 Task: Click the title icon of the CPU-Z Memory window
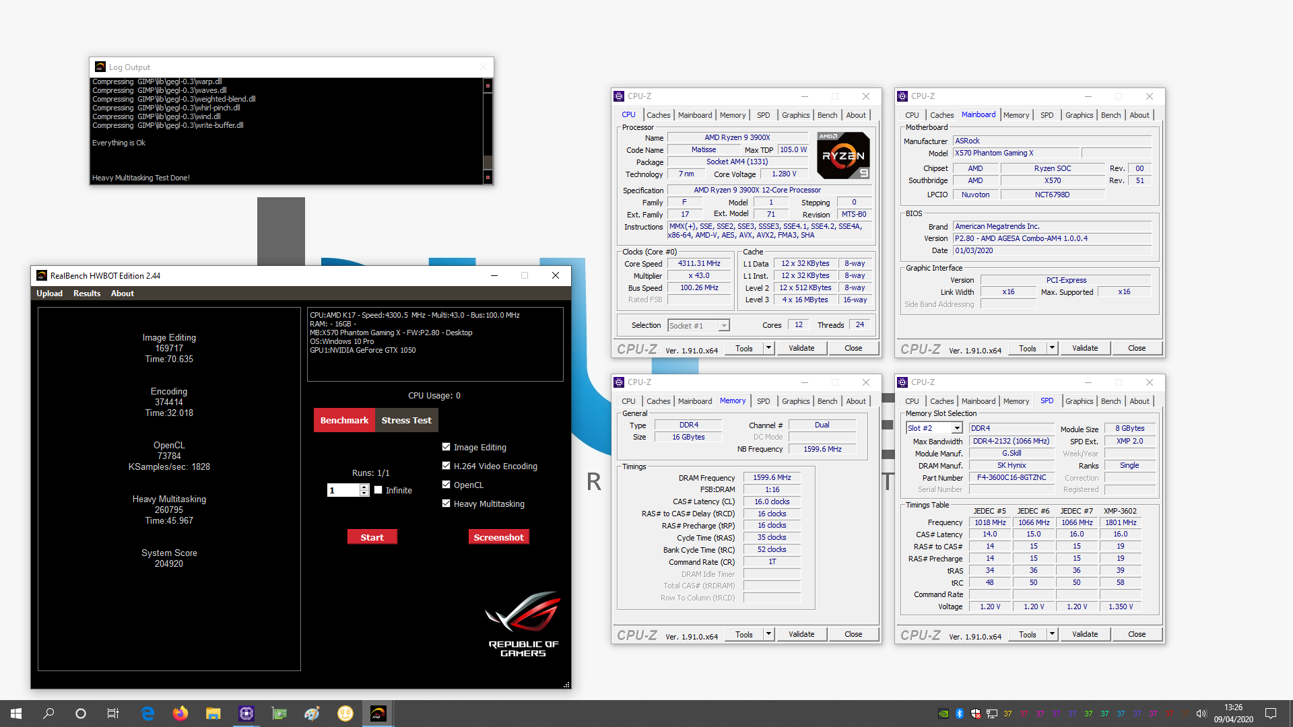[619, 382]
